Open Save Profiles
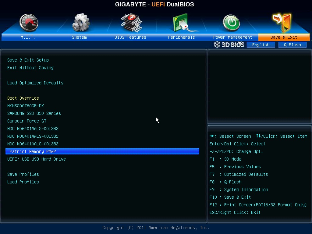Image resolution: width=312 pixels, height=234 pixels. pos(23,174)
